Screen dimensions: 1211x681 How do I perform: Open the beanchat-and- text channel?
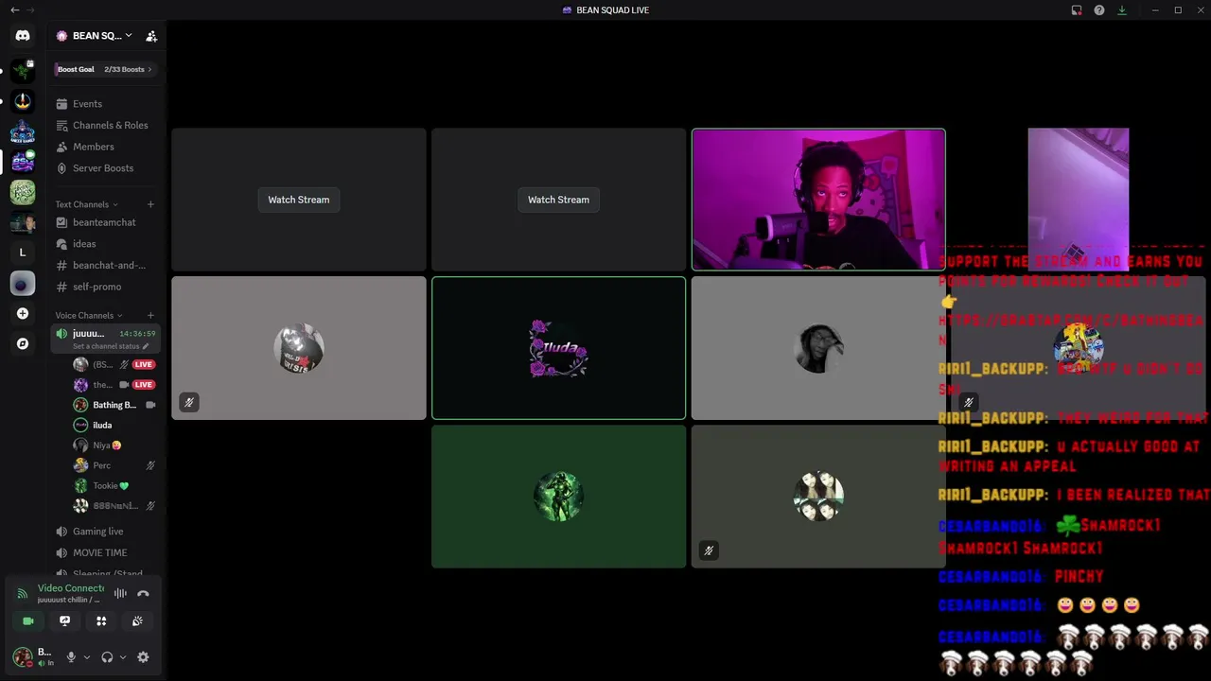coord(106,265)
